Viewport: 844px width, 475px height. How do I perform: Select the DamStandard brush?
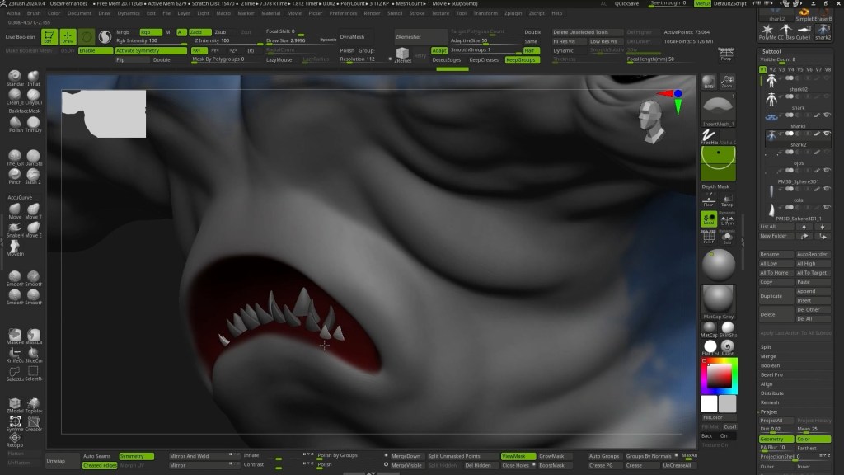33,158
